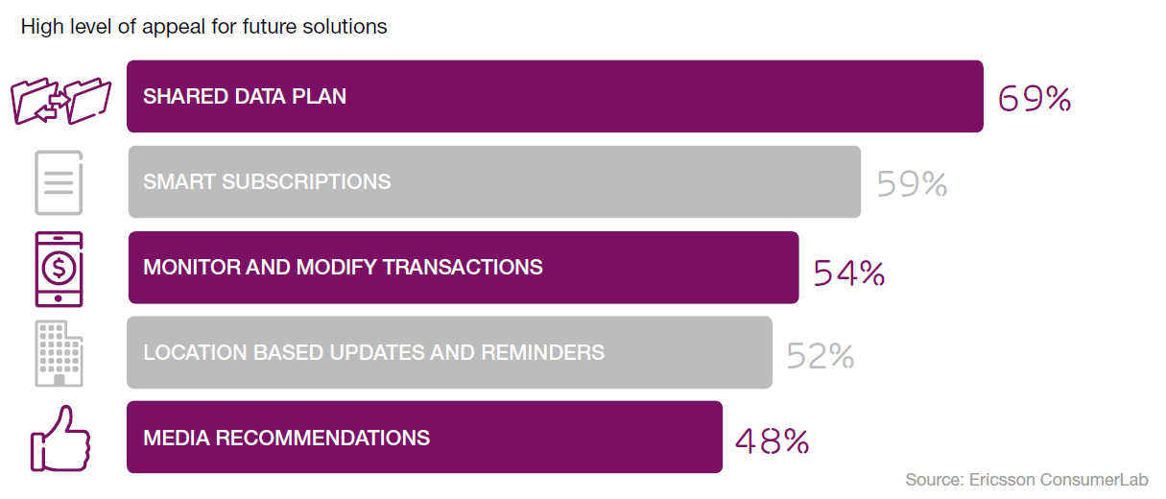Select the document icon beside Smart Subscriptions
The width and height of the screenshot is (1166, 499).
coord(59,182)
